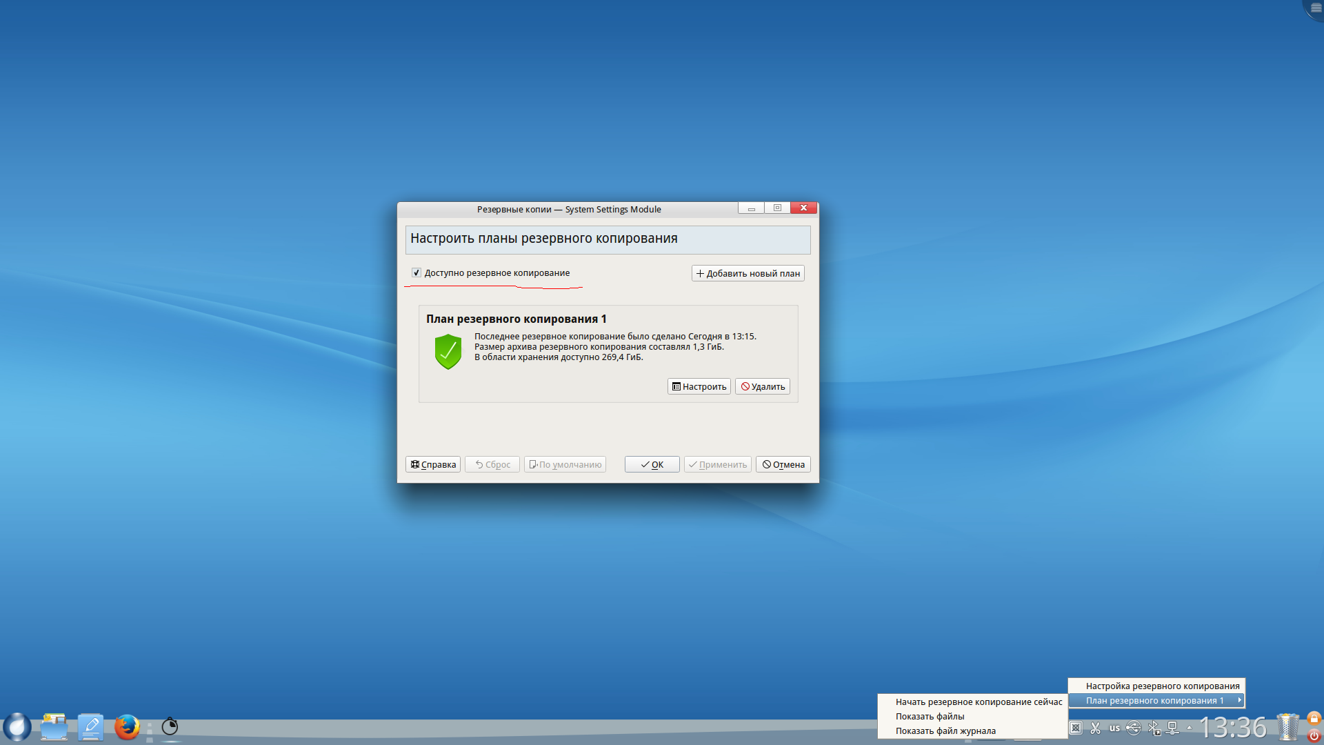Open the application launcher menu
The image size is (1324, 745).
coord(17,727)
